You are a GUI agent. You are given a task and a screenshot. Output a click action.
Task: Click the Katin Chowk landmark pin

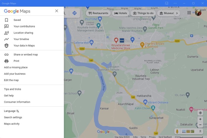click(153, 108)
